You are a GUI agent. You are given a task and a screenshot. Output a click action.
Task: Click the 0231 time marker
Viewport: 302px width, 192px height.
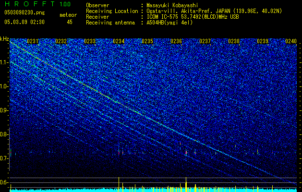click(32, 41)
